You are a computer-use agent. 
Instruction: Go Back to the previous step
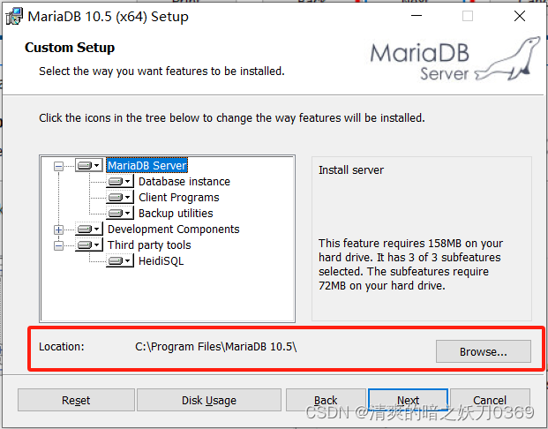[x=326, y=400]
